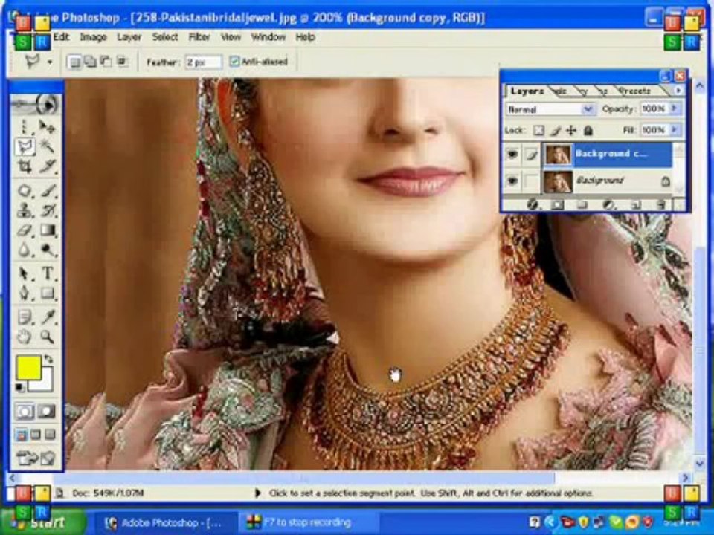Select the Crop tool
Viewport: 714px width, 535px height.
click(x=25, y=166)
